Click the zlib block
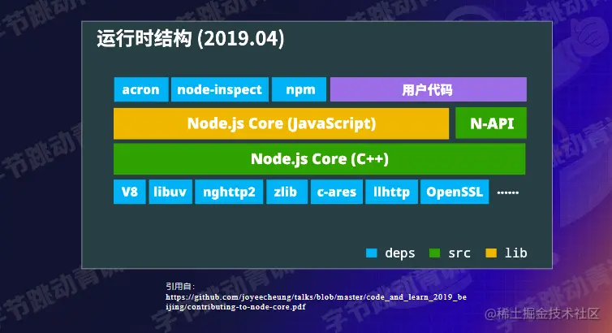Image resolution: width=612 pixels, height=333 pixels. 287,192
